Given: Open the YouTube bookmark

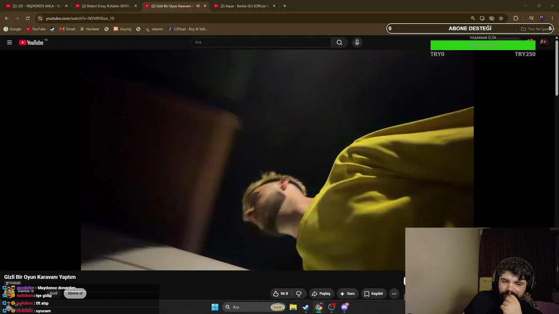Looking at the screenshot, I should (x=36, y=29).
